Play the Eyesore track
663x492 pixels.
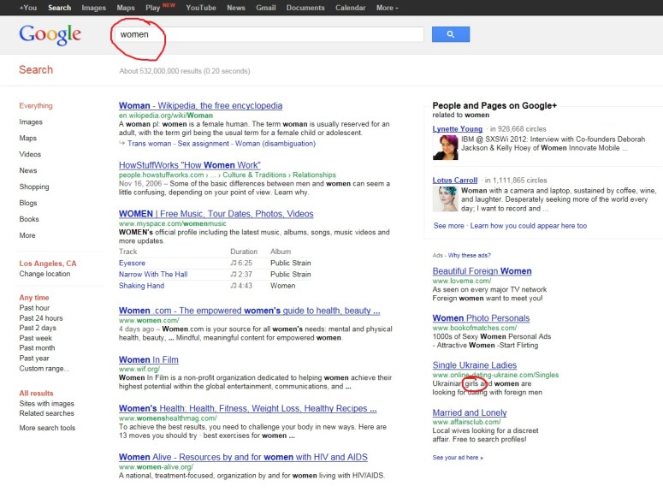132,264
